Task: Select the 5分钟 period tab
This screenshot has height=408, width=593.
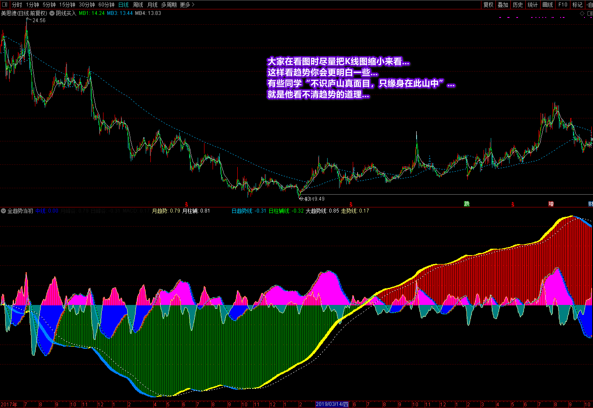Action: pos(49,5)
